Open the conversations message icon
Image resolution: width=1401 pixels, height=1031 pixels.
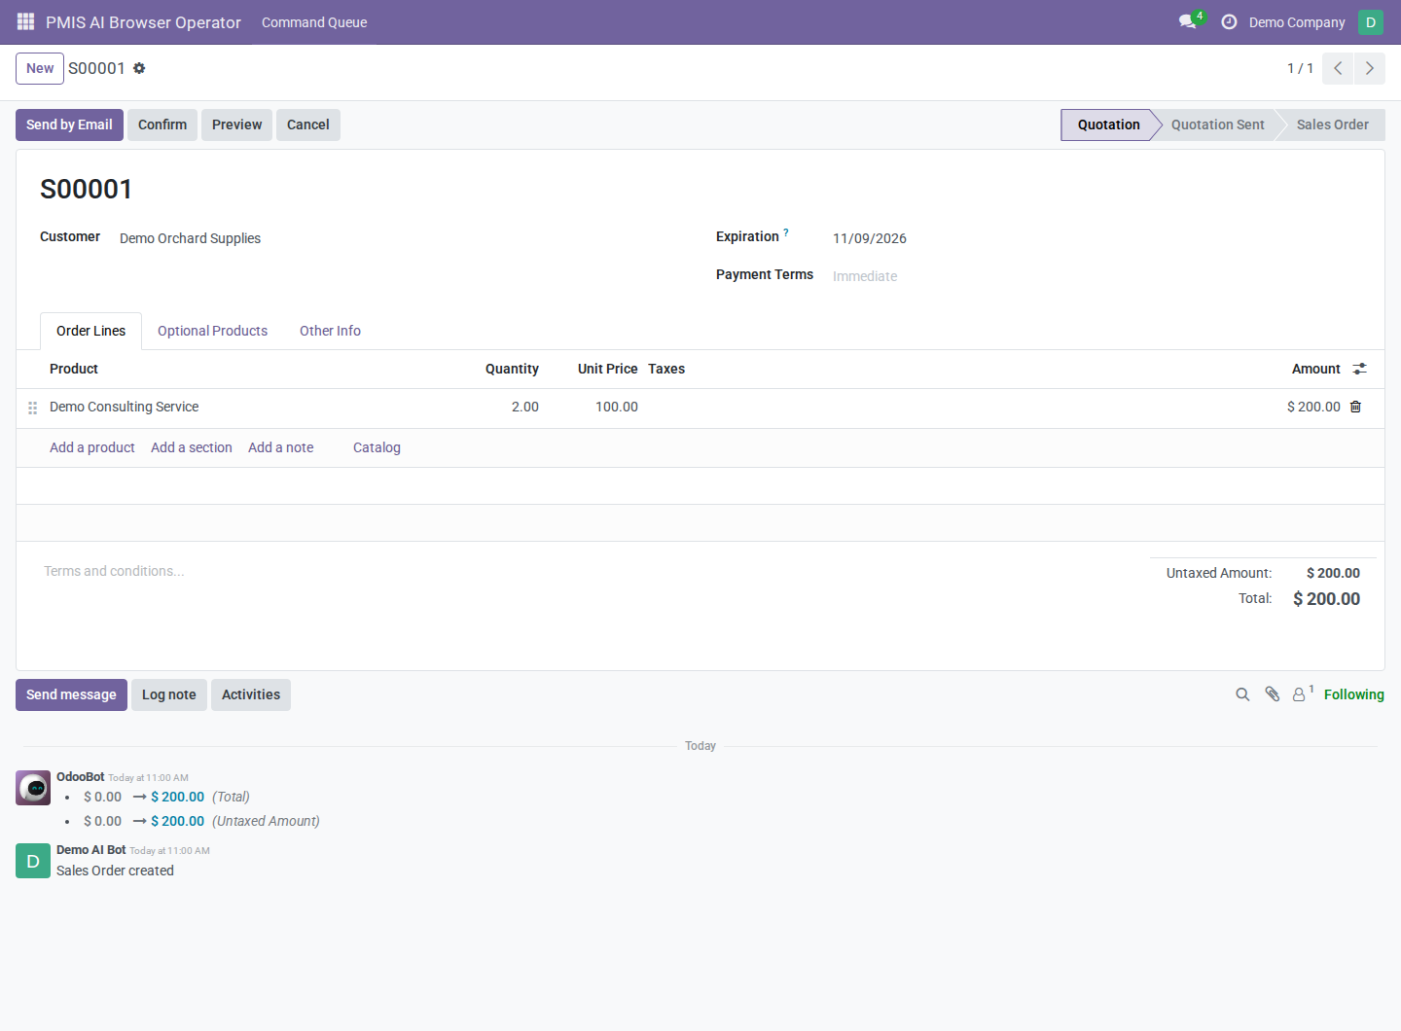(x=1188, y=21)
